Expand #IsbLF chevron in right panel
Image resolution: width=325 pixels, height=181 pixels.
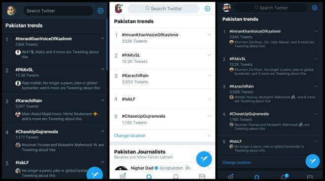(316, 141)
